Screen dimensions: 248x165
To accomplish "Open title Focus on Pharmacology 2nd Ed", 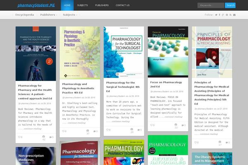I will pos(166,85).
